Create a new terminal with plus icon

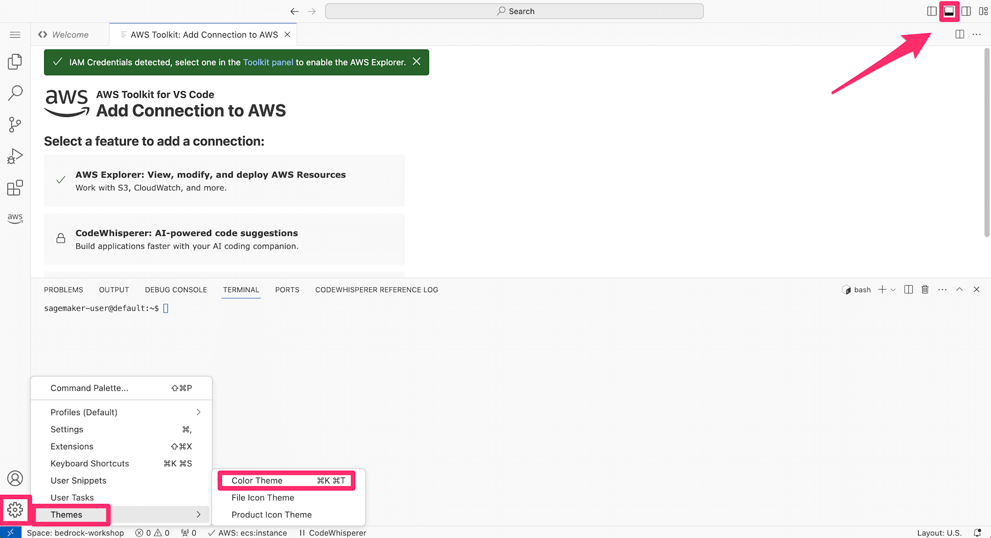tap(882, 290)
